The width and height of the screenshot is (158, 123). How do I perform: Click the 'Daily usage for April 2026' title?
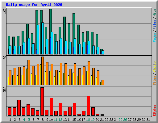tap(34, 5)
